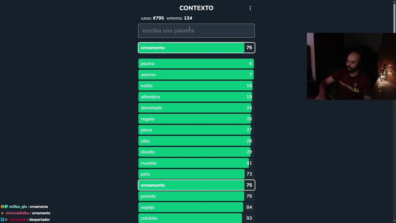Screen dimensions: 396x223
Task: Click the CONTEXTO game title
Action: click(196, 8)
